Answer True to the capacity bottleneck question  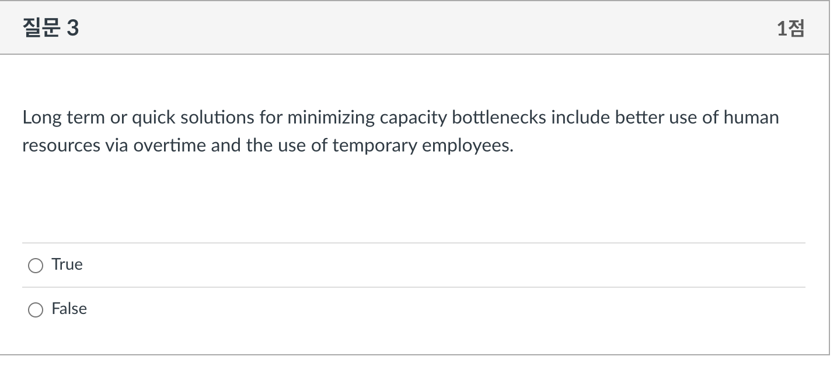[x=36, y=265]
